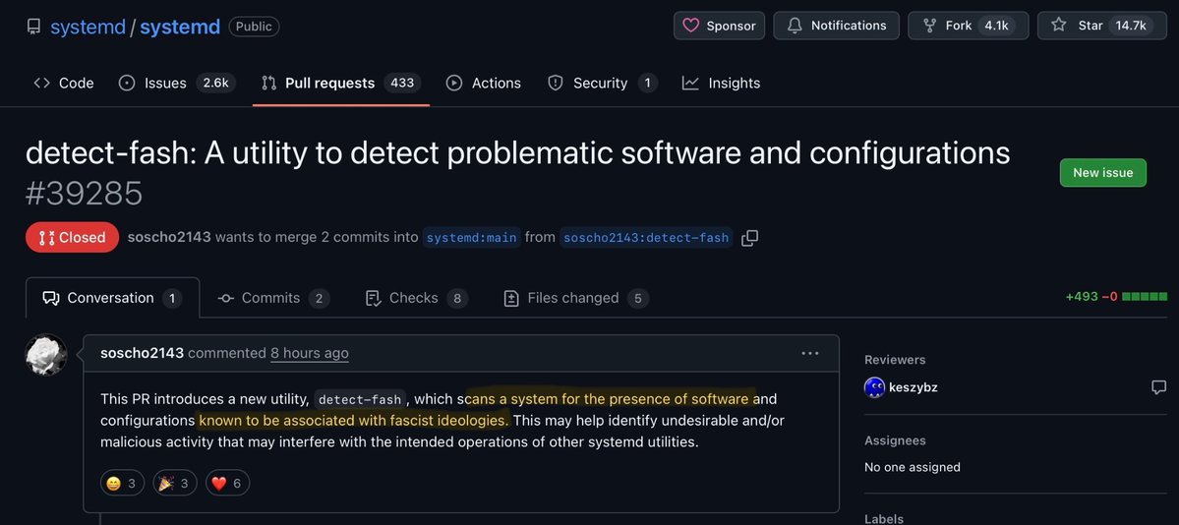Click the white rose author avatar

coord(46,354)
